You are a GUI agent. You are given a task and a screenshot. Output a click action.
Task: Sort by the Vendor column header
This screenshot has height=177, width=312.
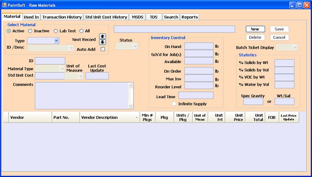[x=30, y=117]
